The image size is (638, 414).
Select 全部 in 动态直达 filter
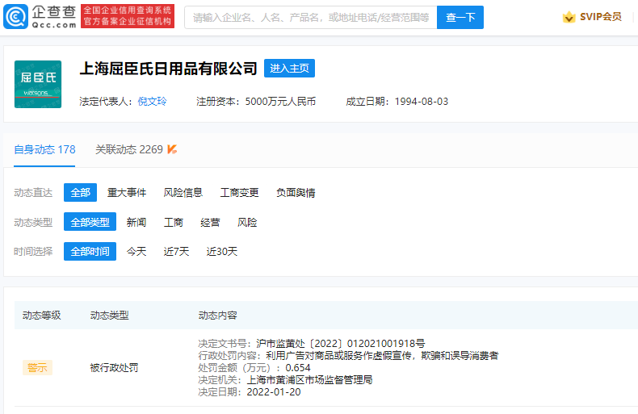pos(80,192)
